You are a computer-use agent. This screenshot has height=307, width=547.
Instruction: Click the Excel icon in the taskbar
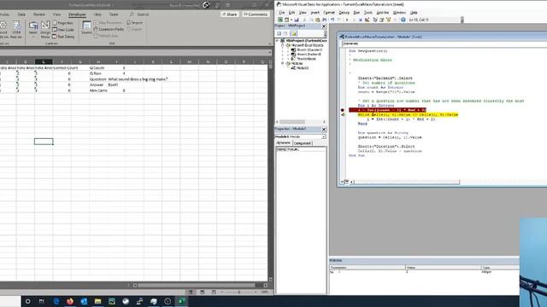point(181,301)
